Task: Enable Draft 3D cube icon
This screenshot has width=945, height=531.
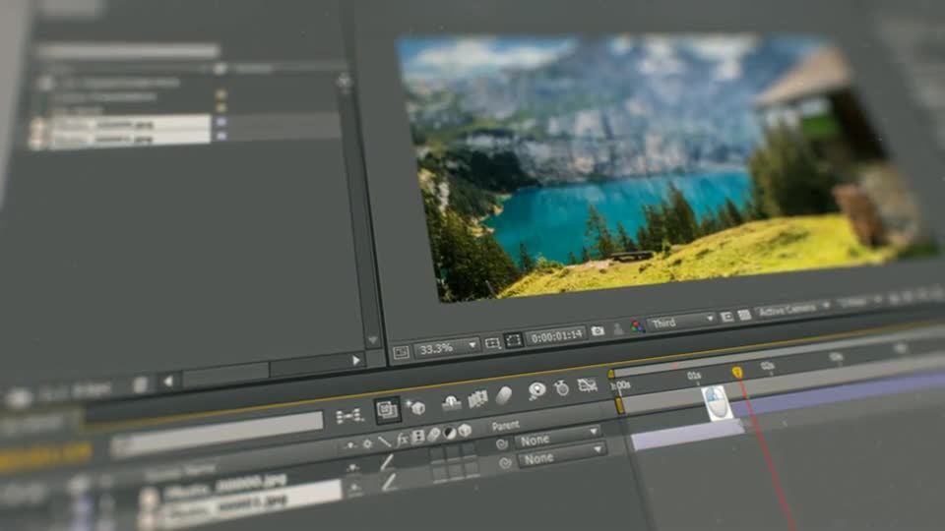Action: 415,406
